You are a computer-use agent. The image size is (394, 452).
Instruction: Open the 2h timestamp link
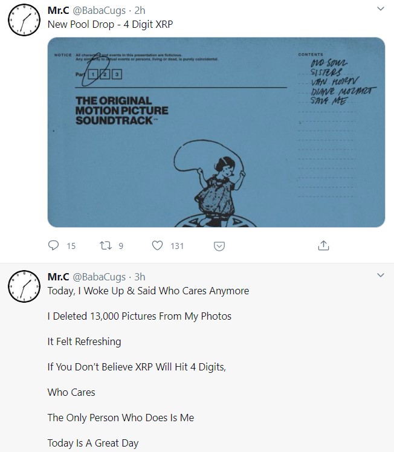[140, 10]
